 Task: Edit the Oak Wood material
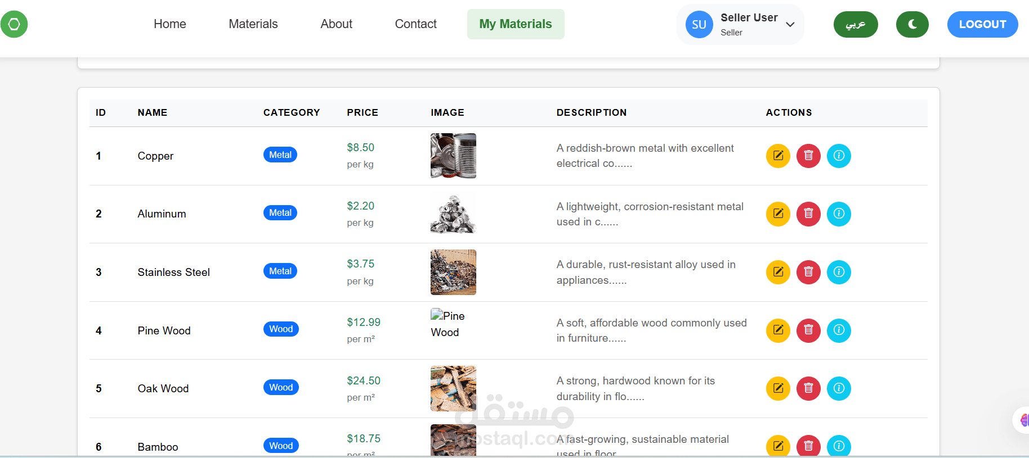778,388
